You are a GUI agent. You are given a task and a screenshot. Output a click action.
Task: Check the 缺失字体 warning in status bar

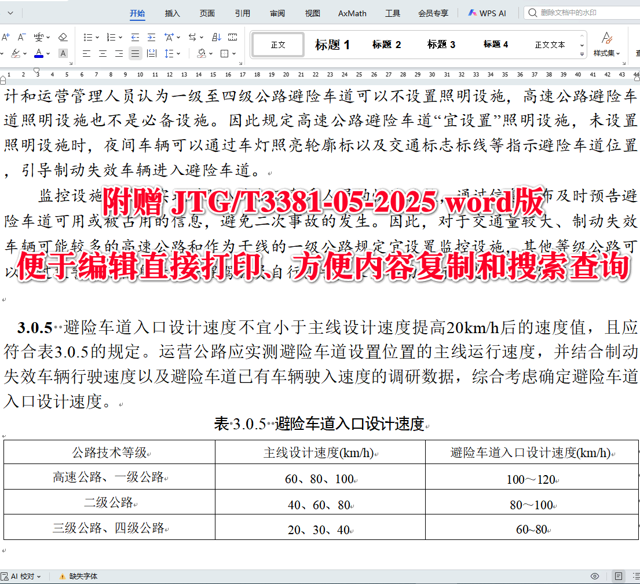click(78, 576)
